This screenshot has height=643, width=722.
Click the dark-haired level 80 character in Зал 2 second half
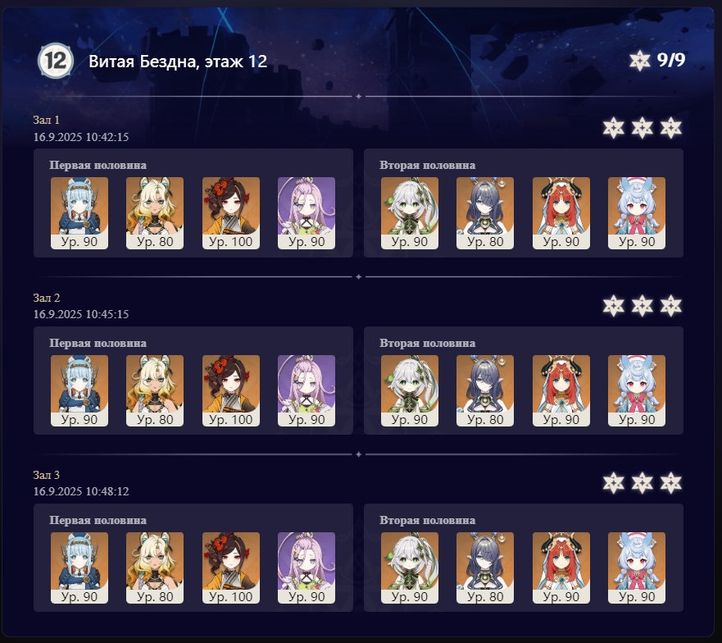pyautogui.click(x=485, y=390)
